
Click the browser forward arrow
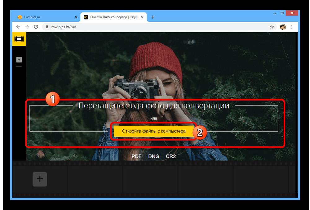(x=27, y=27)
